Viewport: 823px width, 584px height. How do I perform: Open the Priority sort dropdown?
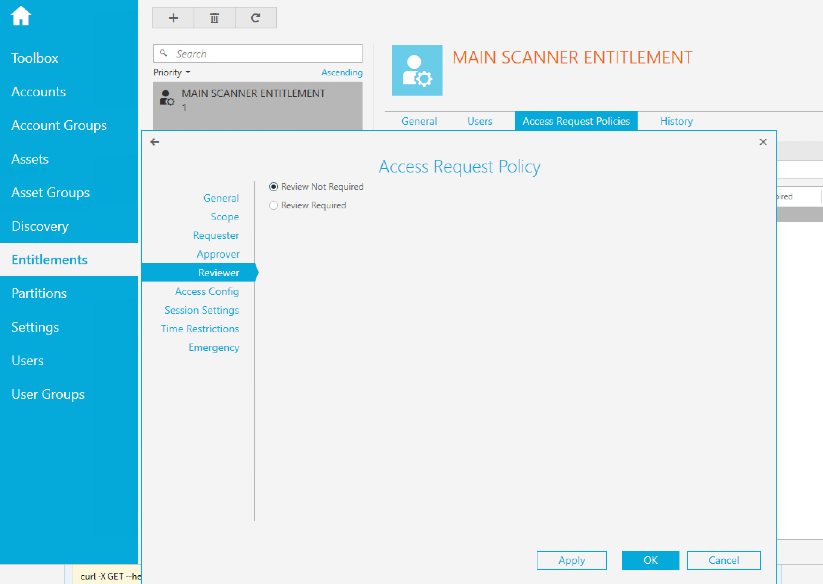click(172, 72)
